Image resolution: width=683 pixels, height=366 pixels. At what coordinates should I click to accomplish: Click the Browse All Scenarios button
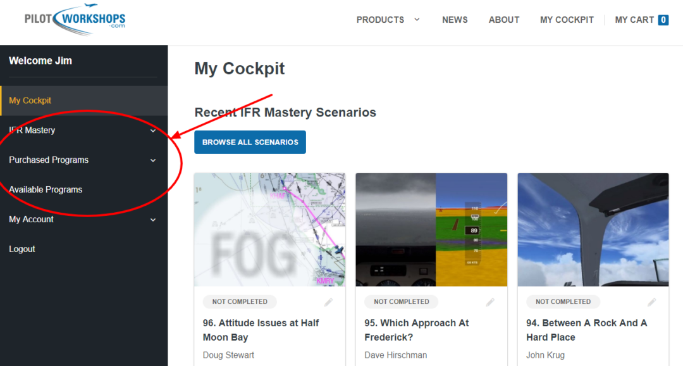point(250,142)
